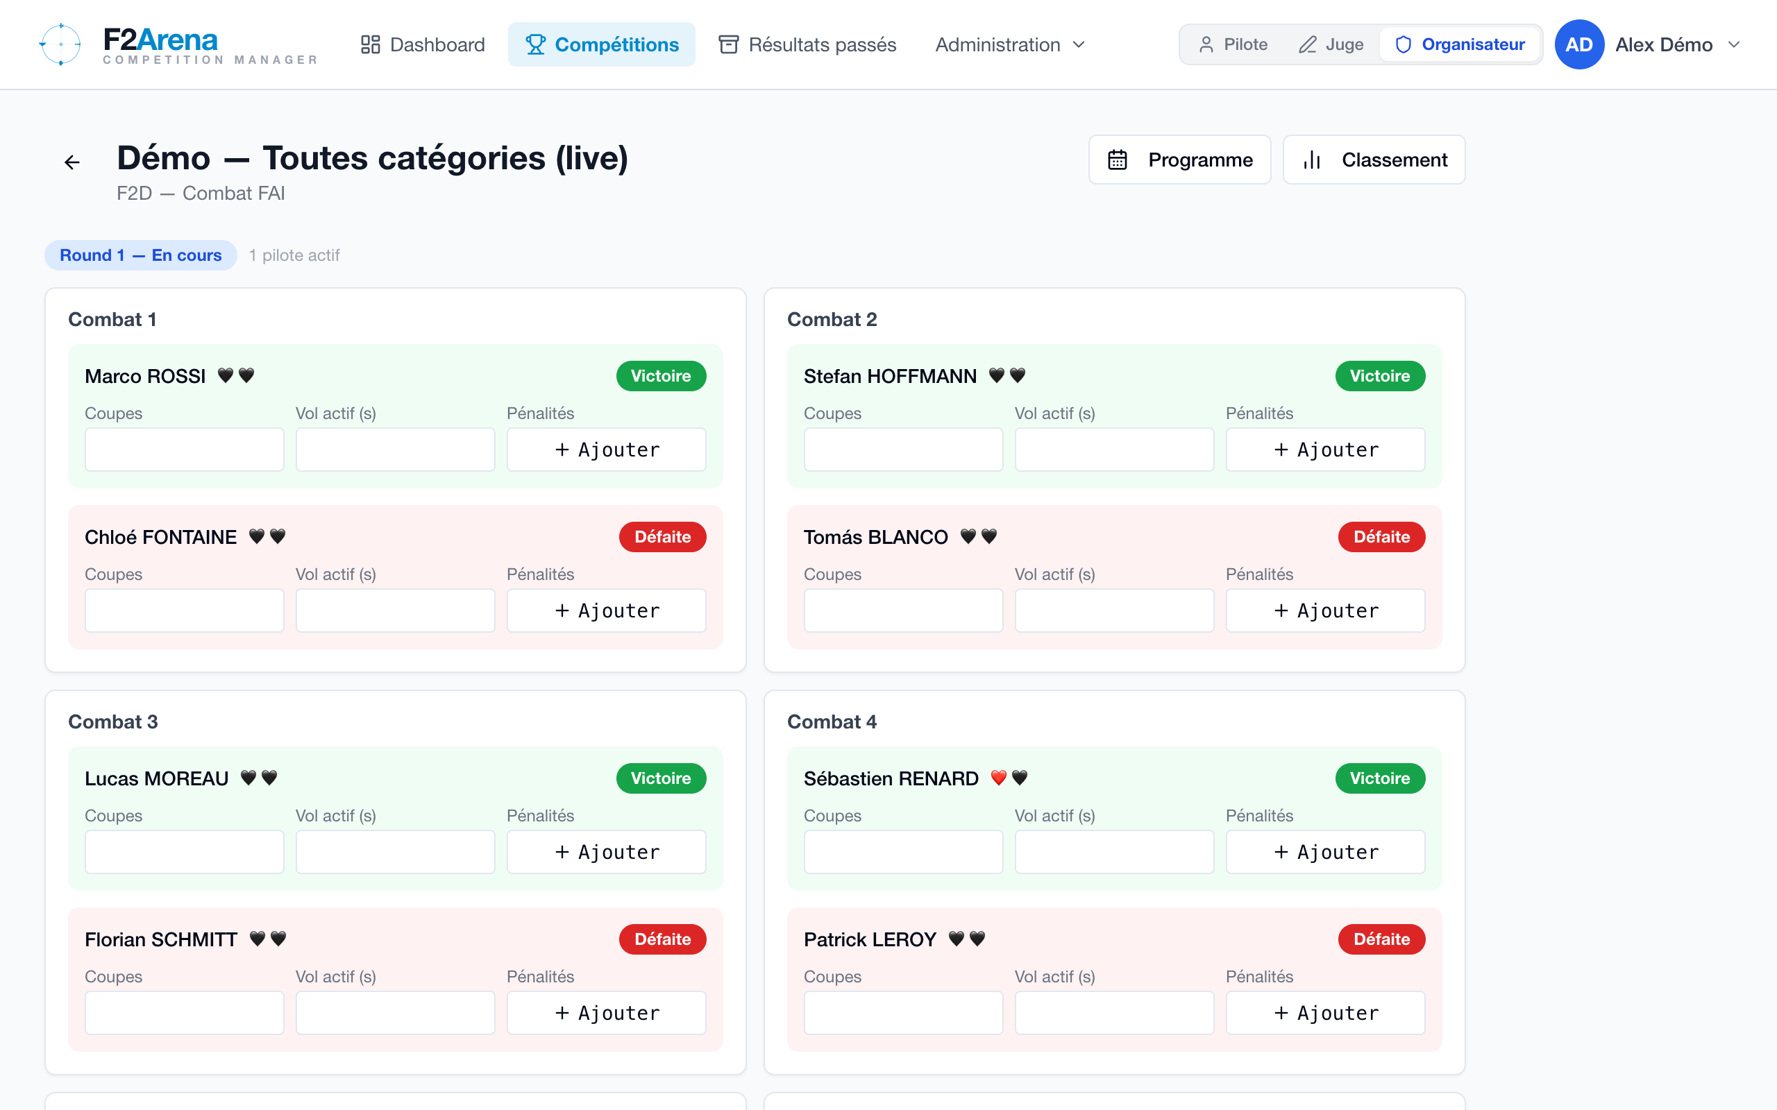Click the AD avatar circle

click(1578, 44)
